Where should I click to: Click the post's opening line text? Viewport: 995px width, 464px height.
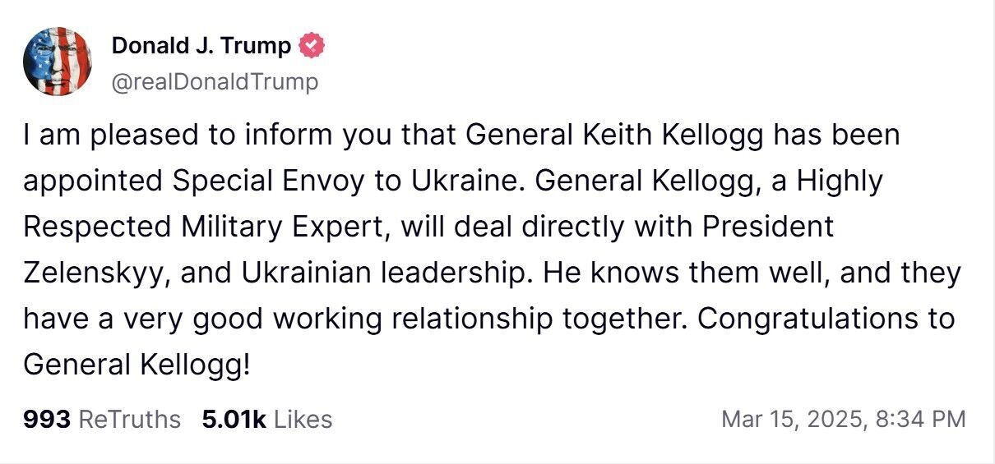click(x=461, y=135)
